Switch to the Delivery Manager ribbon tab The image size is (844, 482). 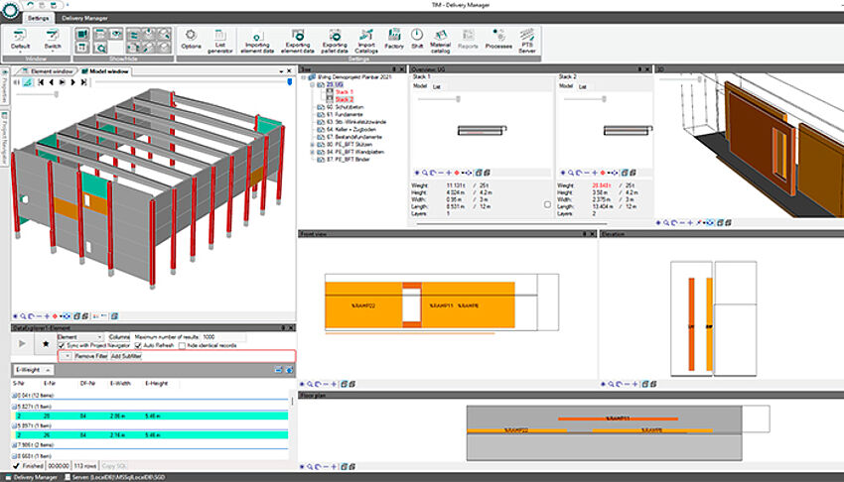click(87, 18)
